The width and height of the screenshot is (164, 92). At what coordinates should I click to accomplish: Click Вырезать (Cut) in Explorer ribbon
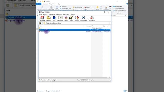pyautogui.click(x=63, y=7)
